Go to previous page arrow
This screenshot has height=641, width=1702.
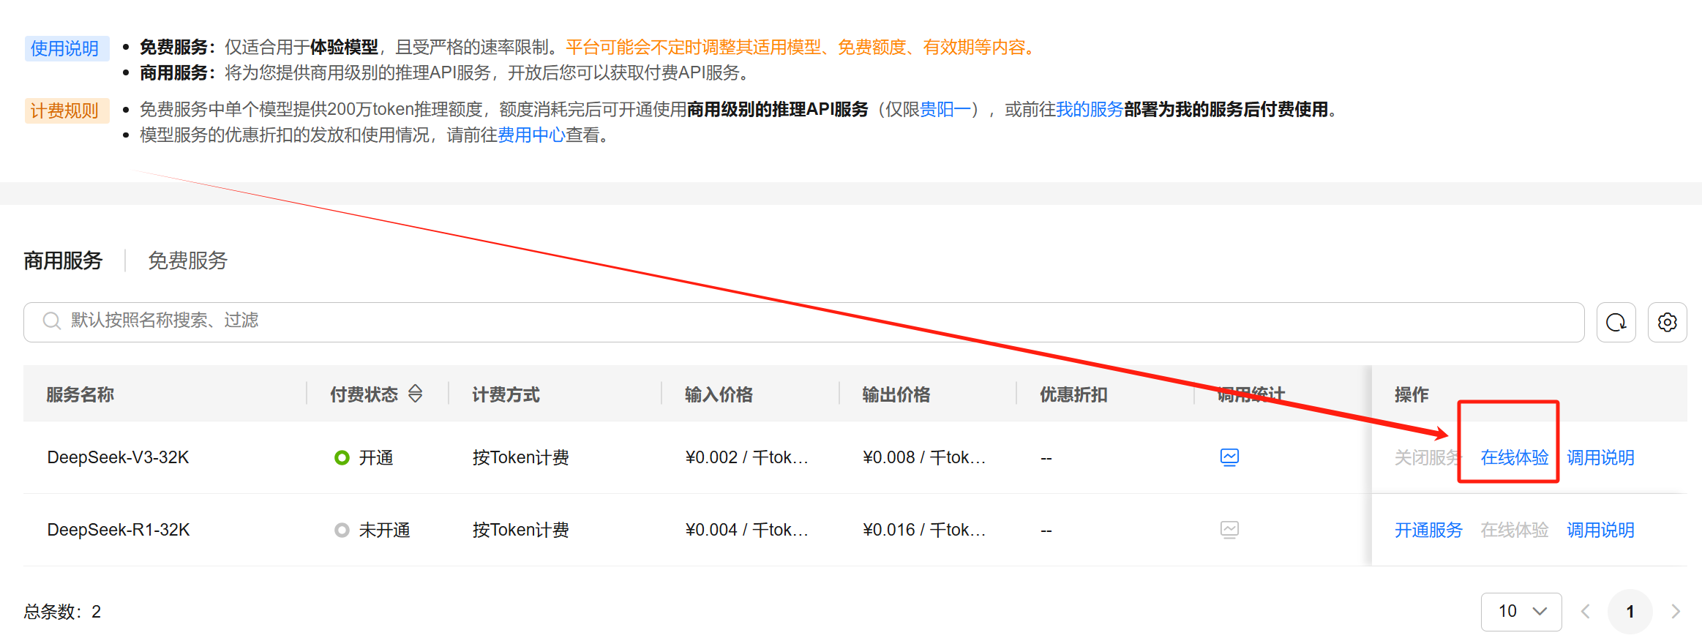[x=1586, y=612]
